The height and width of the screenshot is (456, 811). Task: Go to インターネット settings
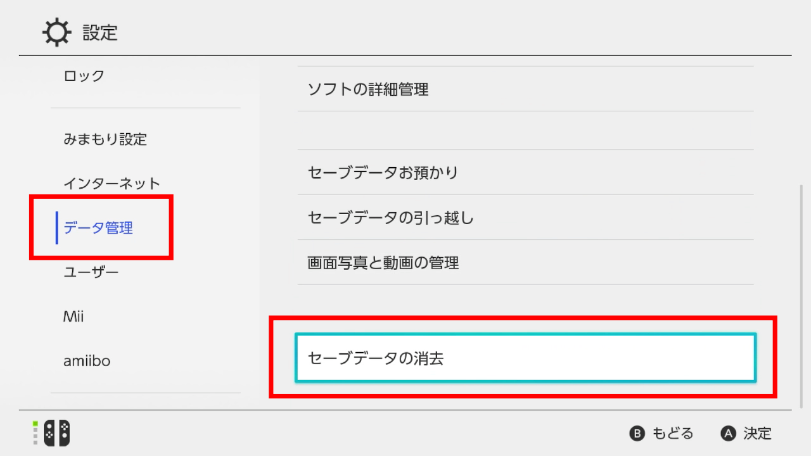pos(112,184)
